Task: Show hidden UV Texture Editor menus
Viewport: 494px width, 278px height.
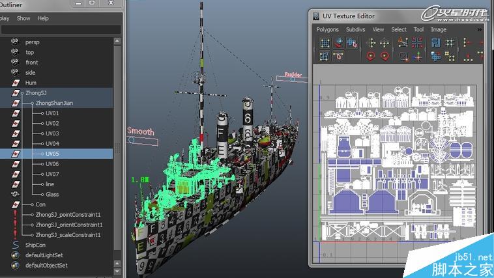Action: click(x=480, y=29)
